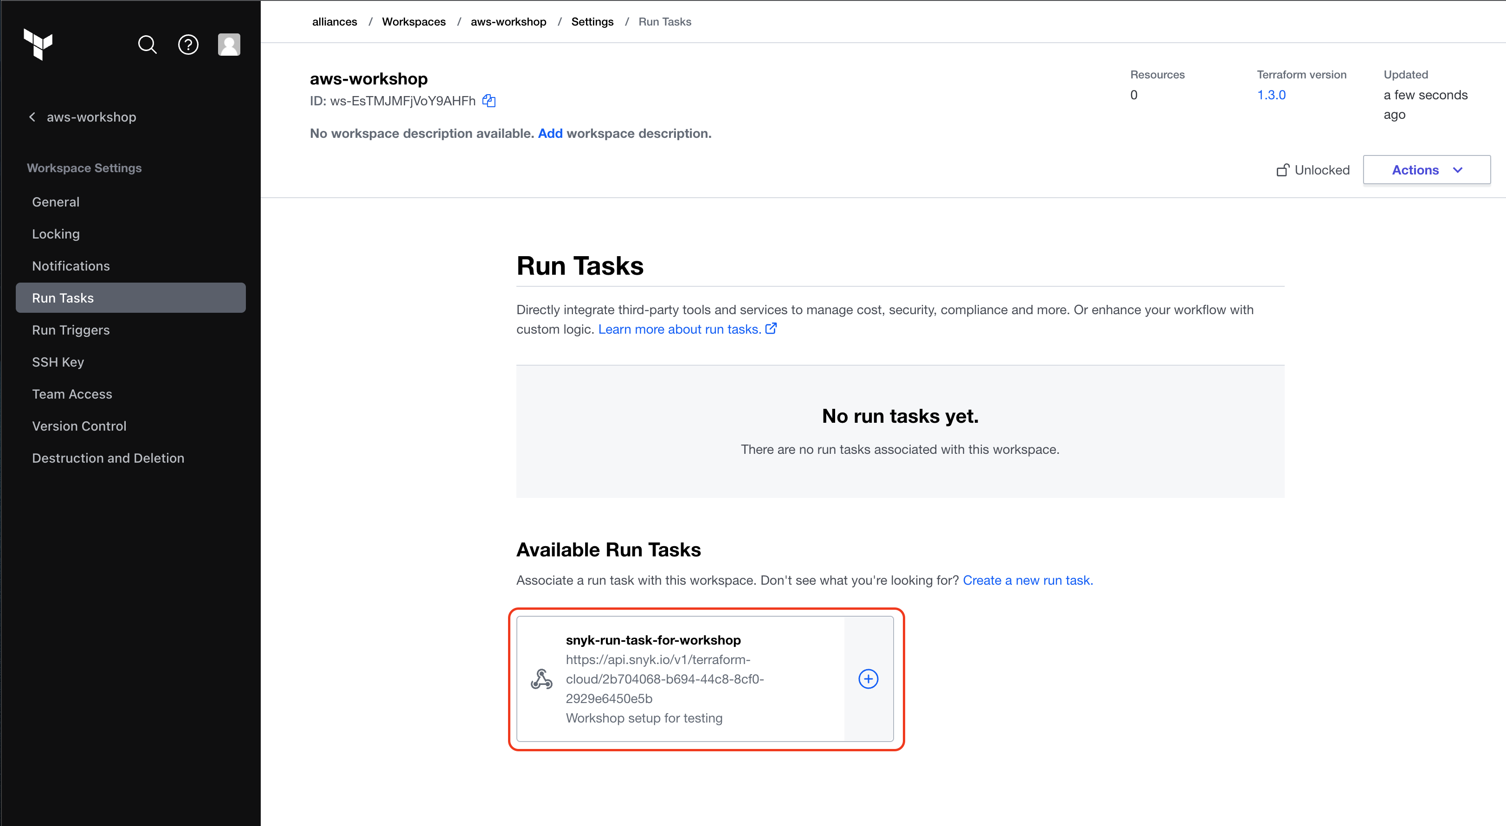Image resolution: width=1506 pixels, height=826 pixels.
Task: Copy the workspace ID with clipboard icon
Action: point(489,101)
